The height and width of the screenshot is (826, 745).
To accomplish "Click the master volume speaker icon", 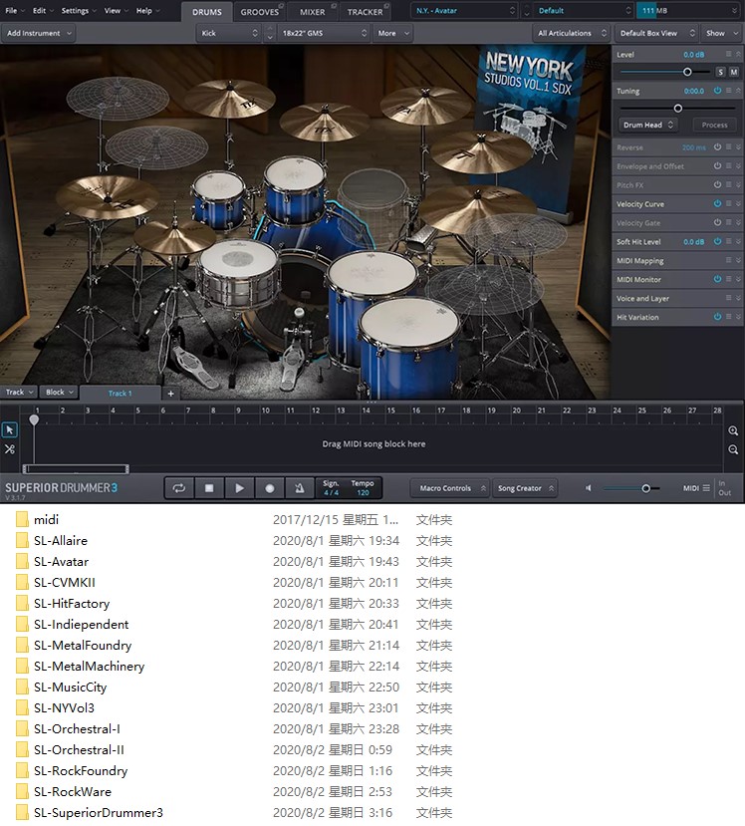I will point(588,488).
